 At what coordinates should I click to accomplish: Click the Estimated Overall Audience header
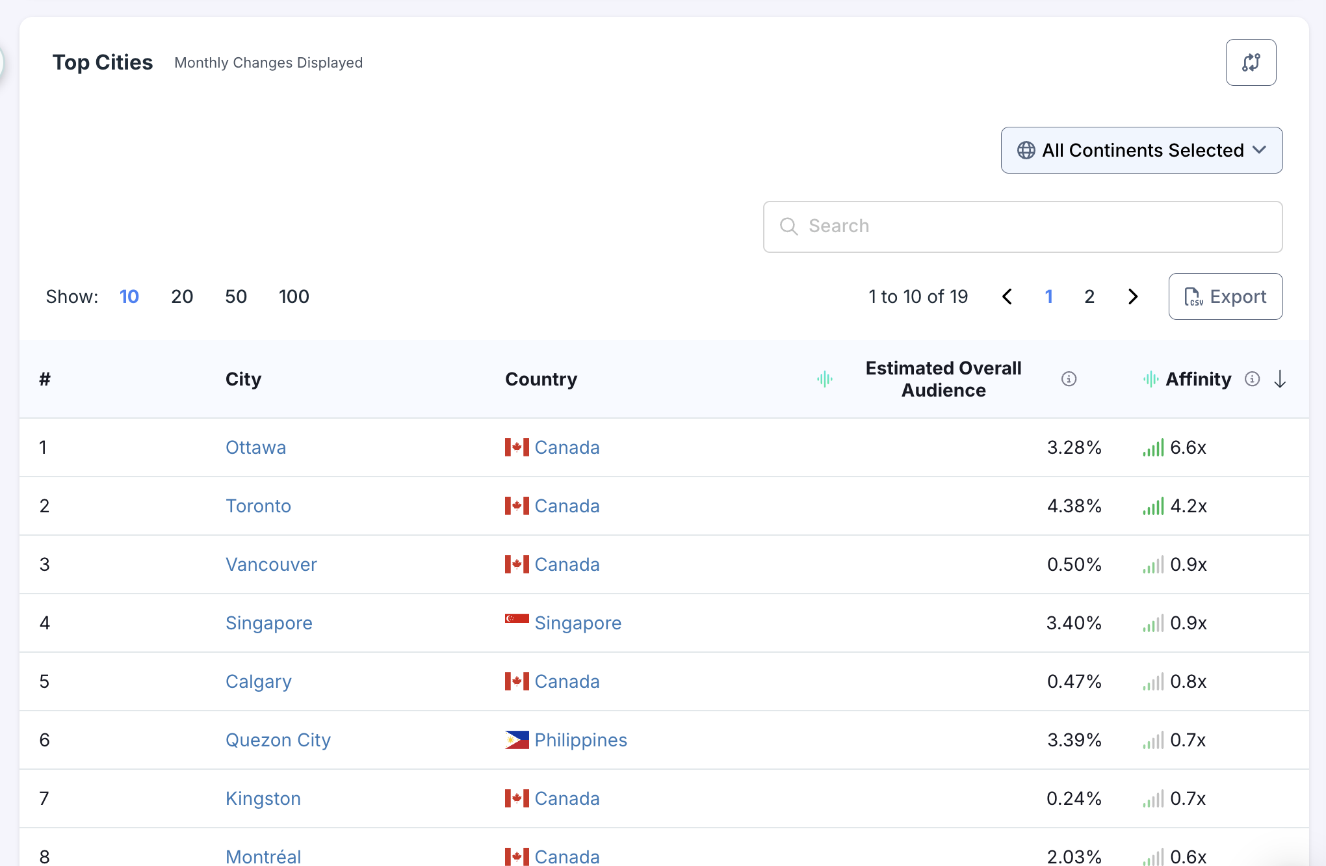(x=943, y=379)
